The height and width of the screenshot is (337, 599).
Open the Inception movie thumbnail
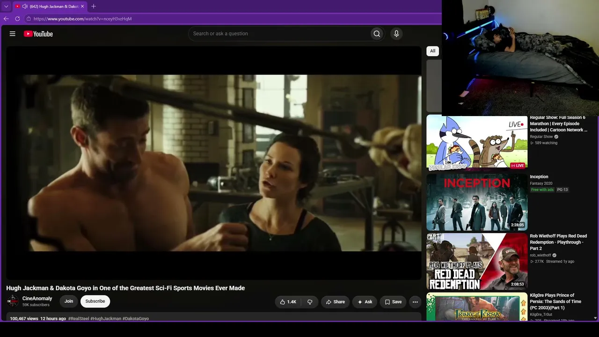pyautogui.click(x=477, y=202)
